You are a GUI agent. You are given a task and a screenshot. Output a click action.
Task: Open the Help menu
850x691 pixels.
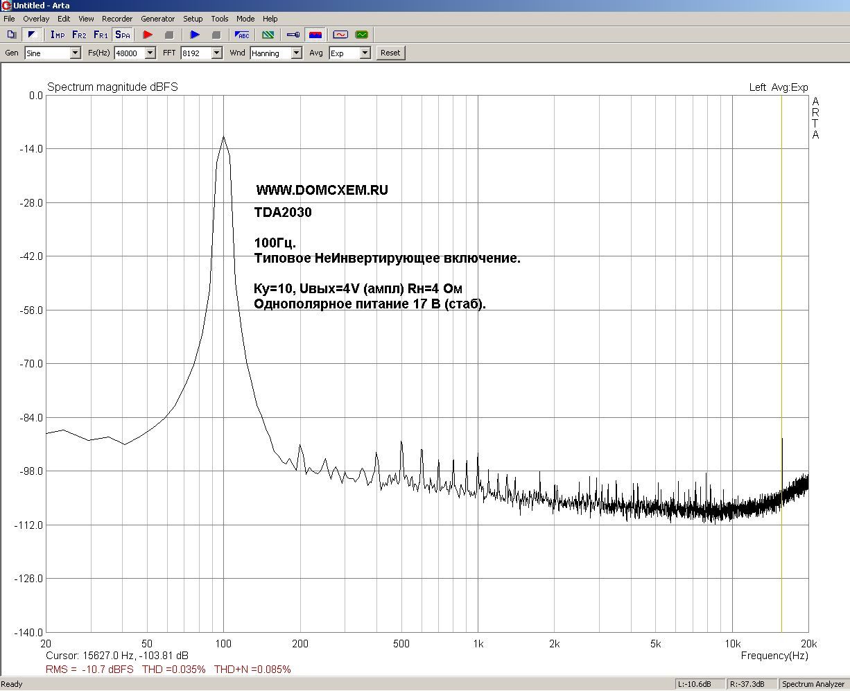(270, 19)
